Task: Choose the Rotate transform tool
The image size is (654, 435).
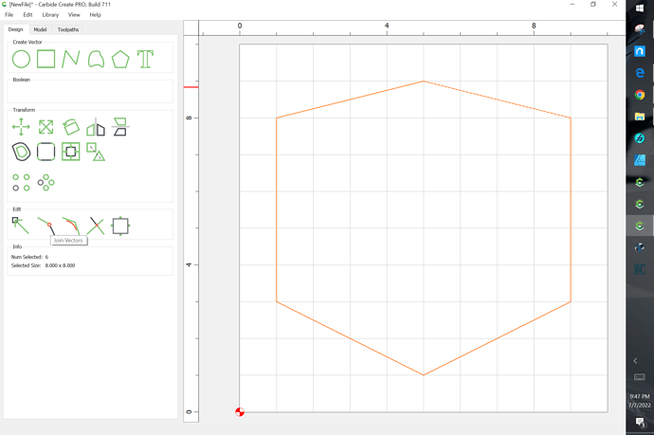Action: click(x=71, y=127)
